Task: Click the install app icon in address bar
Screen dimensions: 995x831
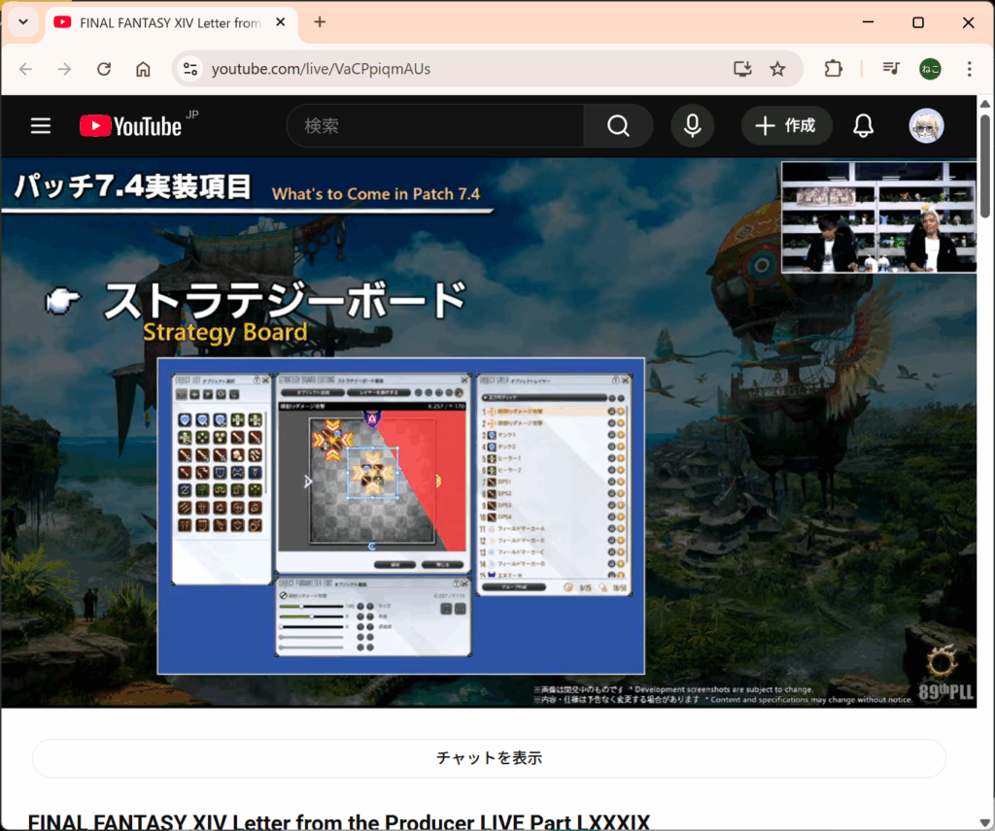Action: click(742, 69)
